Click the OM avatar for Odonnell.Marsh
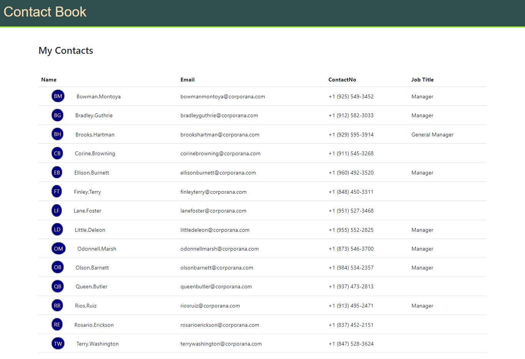 (58, 248)
